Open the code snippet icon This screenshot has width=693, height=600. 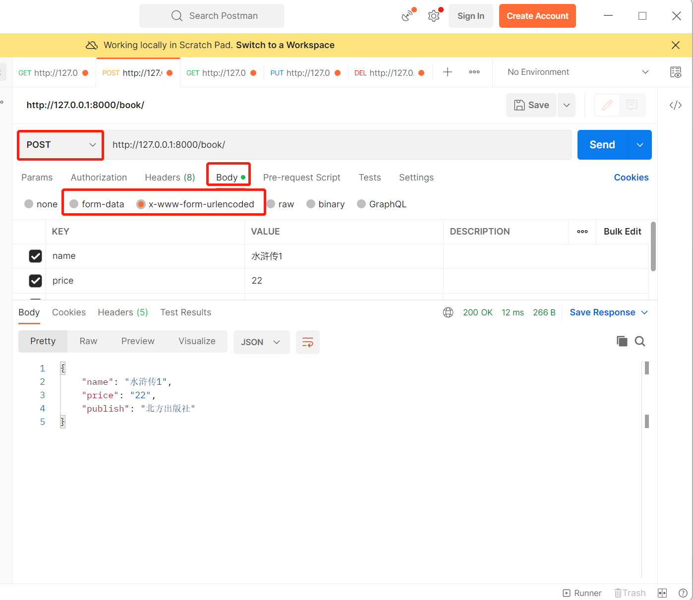[676, 105]
